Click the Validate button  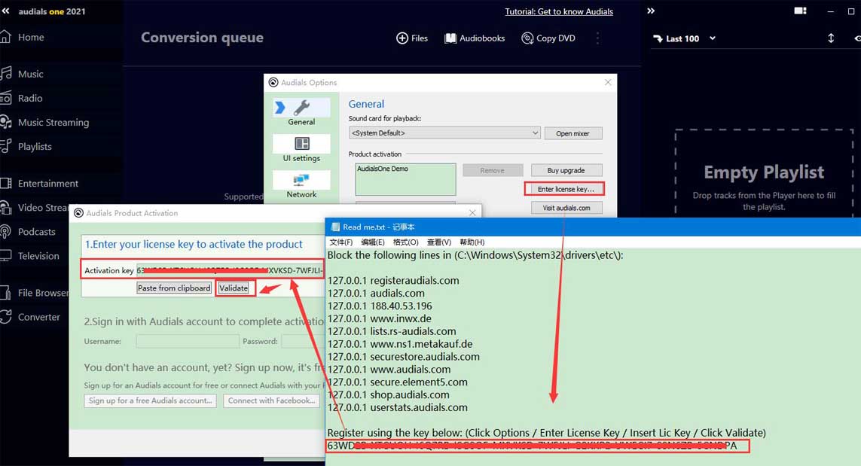[x=234, y=288]
